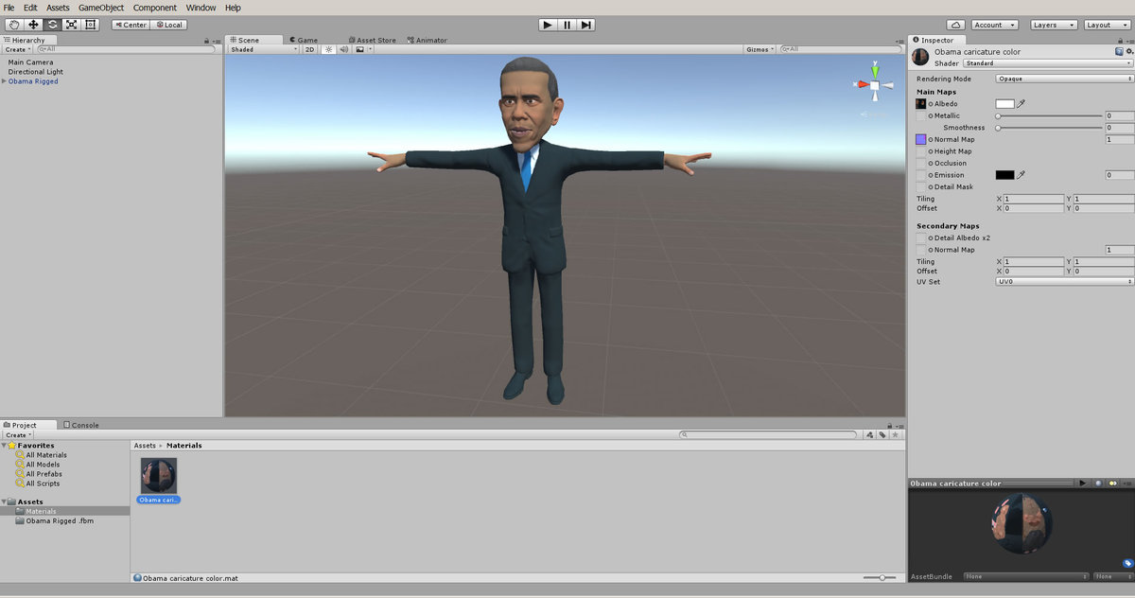Click Create button in Hierarchy
The height and width of the screenshot is (598, 1135).
tap(17, 49)
